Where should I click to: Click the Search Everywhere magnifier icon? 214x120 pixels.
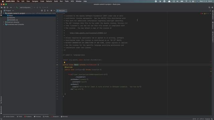(209, 7)
